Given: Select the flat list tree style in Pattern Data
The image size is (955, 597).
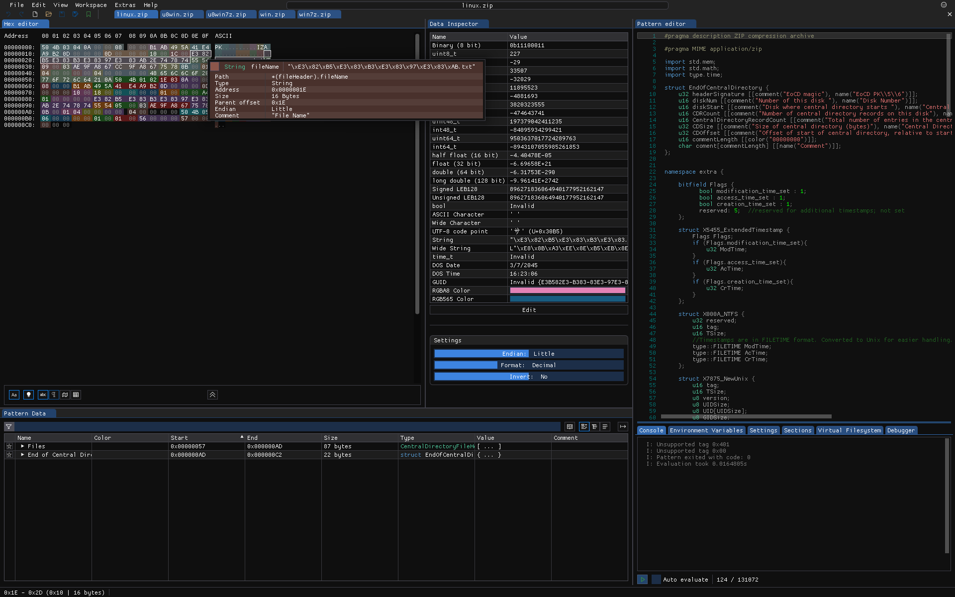Looking at the screenshot, I should 584,426.
